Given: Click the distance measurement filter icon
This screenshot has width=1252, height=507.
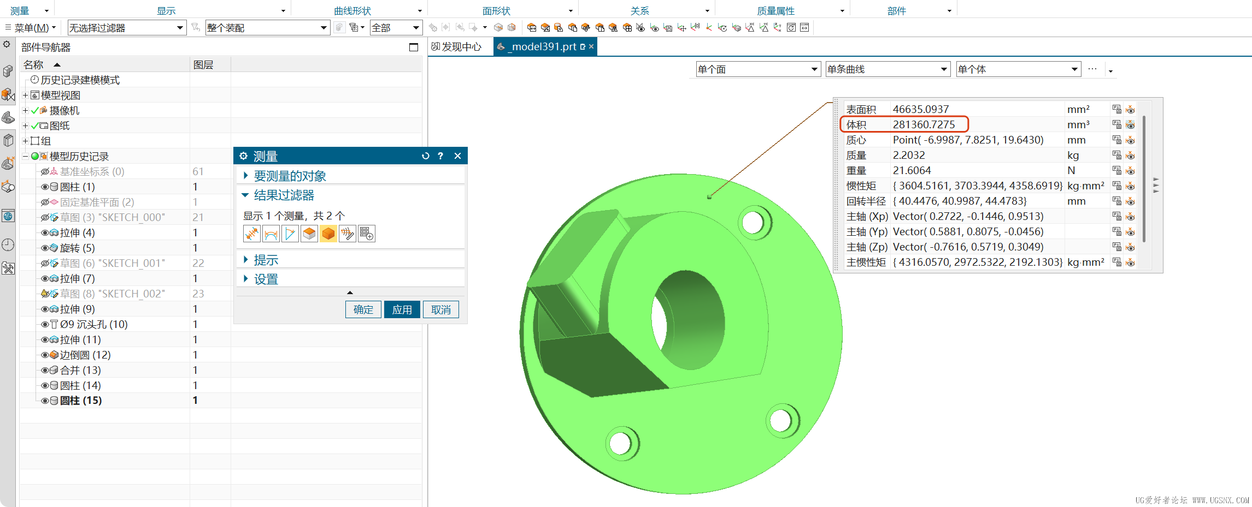Looking at the screenshot, I should point(251,234).
